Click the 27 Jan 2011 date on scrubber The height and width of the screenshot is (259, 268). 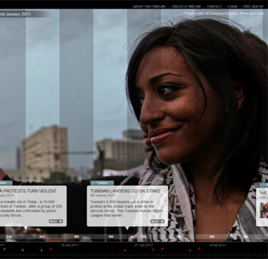143,245
